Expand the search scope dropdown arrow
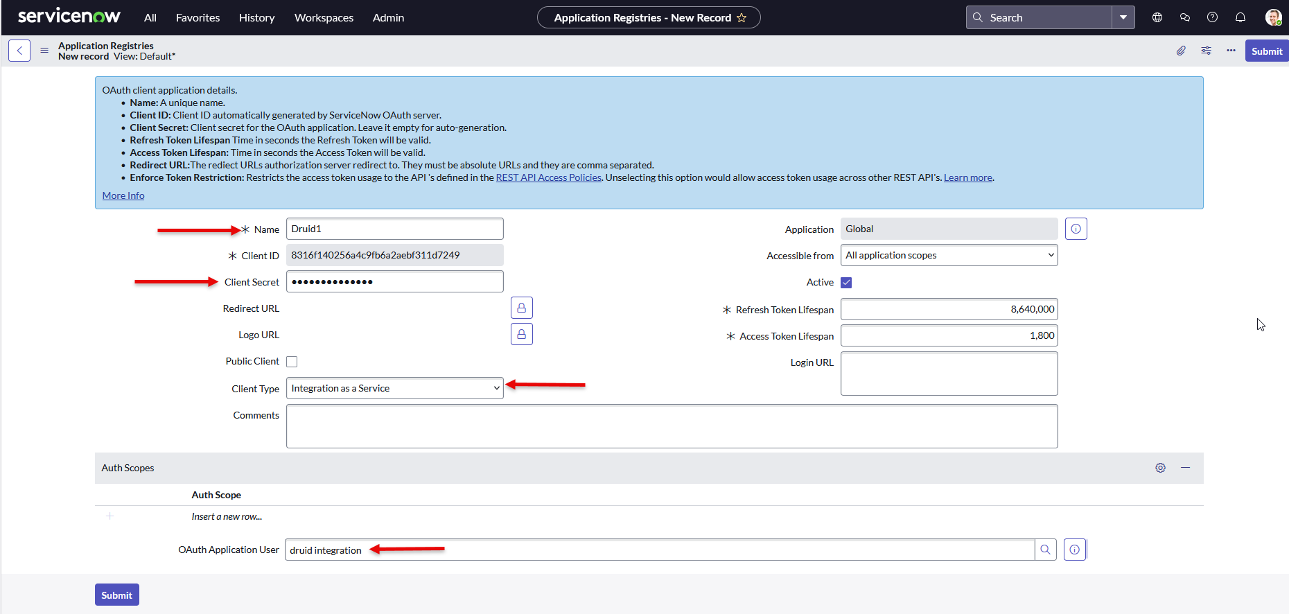1289x614 pixels. pyautogui.click(x=1123, y=17)
